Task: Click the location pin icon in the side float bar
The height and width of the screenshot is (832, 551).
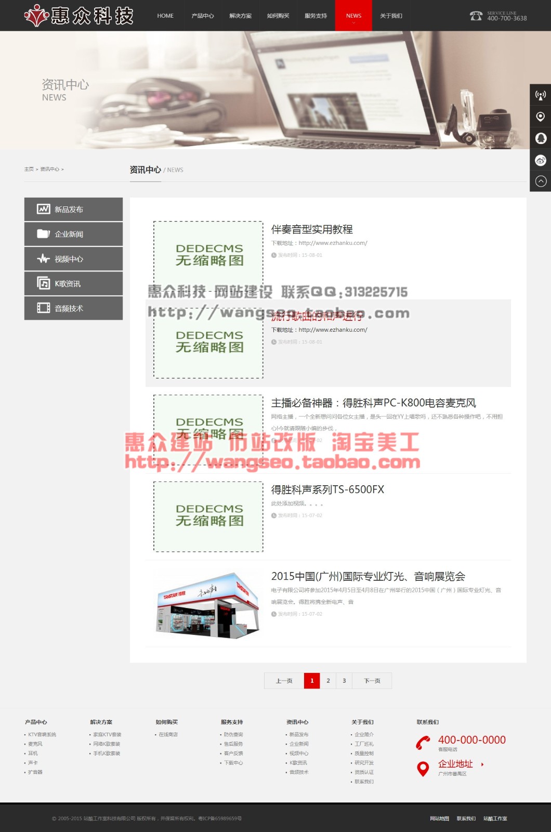Action: (541, 116)
